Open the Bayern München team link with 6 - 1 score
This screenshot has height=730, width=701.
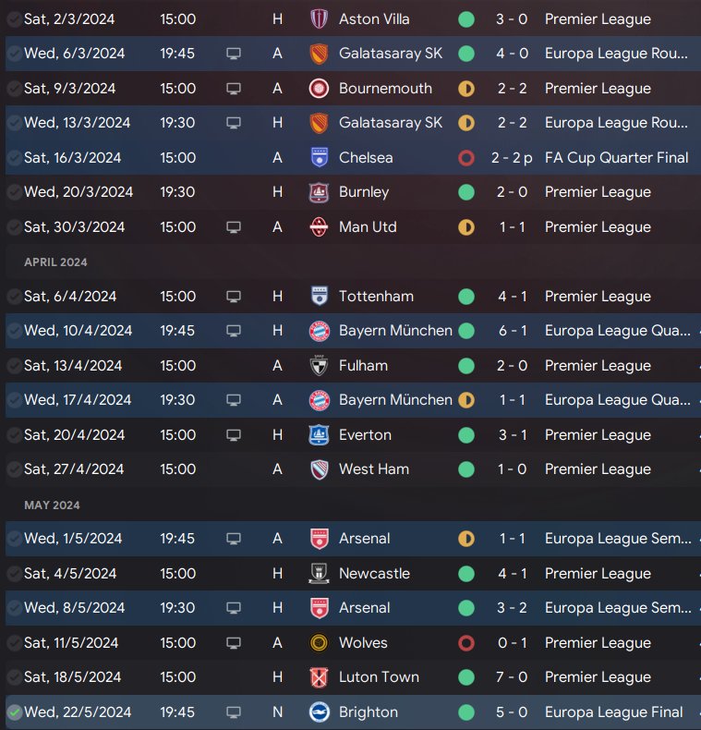tap(395, 331)
